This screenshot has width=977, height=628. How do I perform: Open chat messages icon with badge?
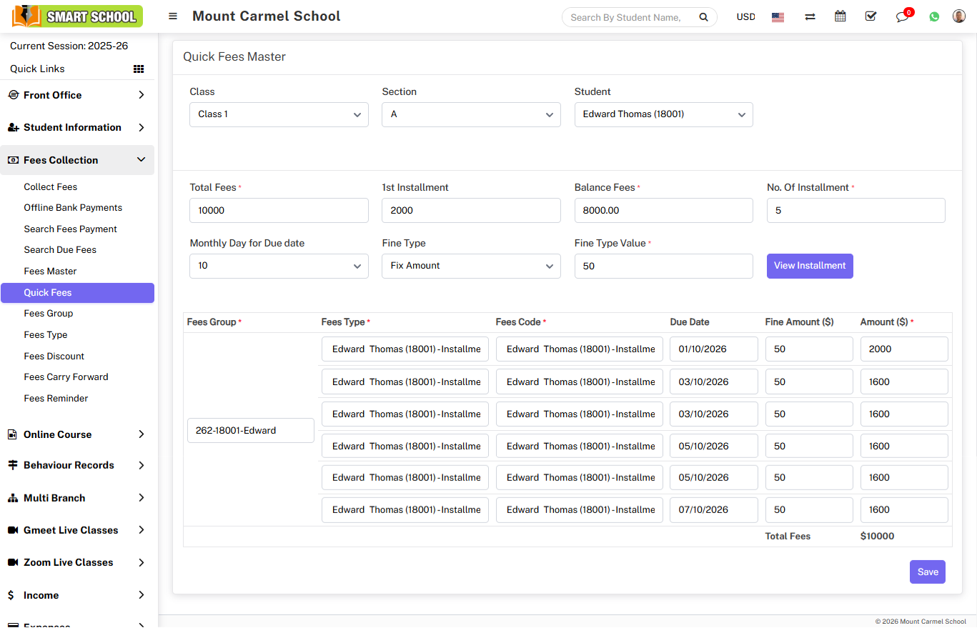[902, 16]
